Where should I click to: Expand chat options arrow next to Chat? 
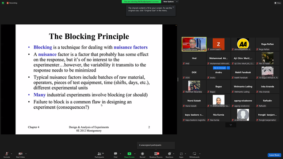click(x=120, y=154)
